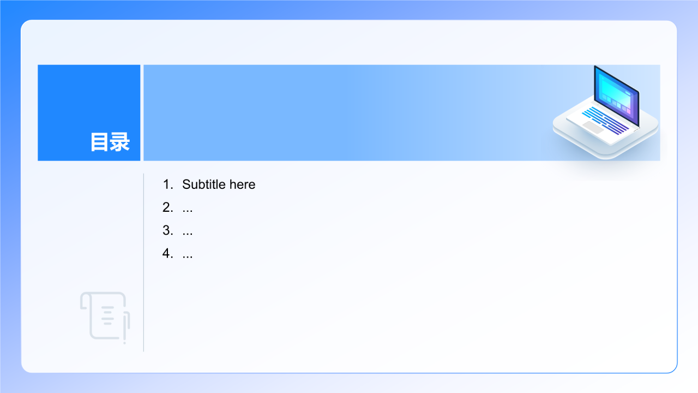Viewport: 698px width, 393px height.
Task: Click the "Subtitle here" list item
Action: click(x=219, y=184)
